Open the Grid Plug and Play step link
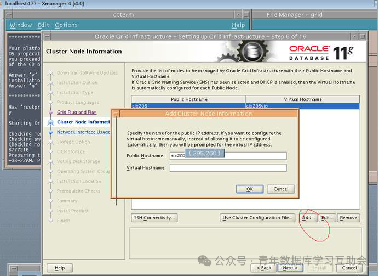The image size is (379, 276). click(x=77, y=112)
